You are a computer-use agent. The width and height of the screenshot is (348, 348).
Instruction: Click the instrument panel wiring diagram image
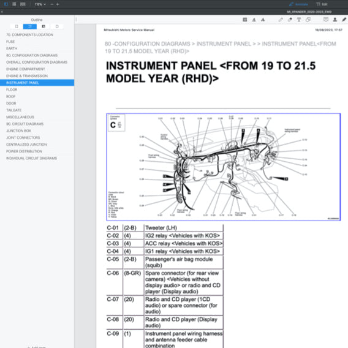point(224,167)
